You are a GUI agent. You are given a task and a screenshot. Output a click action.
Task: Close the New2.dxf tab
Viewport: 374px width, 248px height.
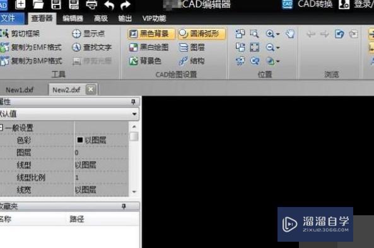coord(91,89)
